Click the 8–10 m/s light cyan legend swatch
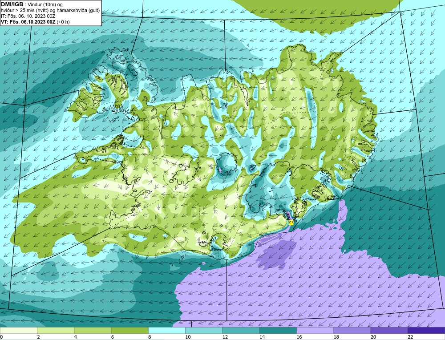 point(167,331)
